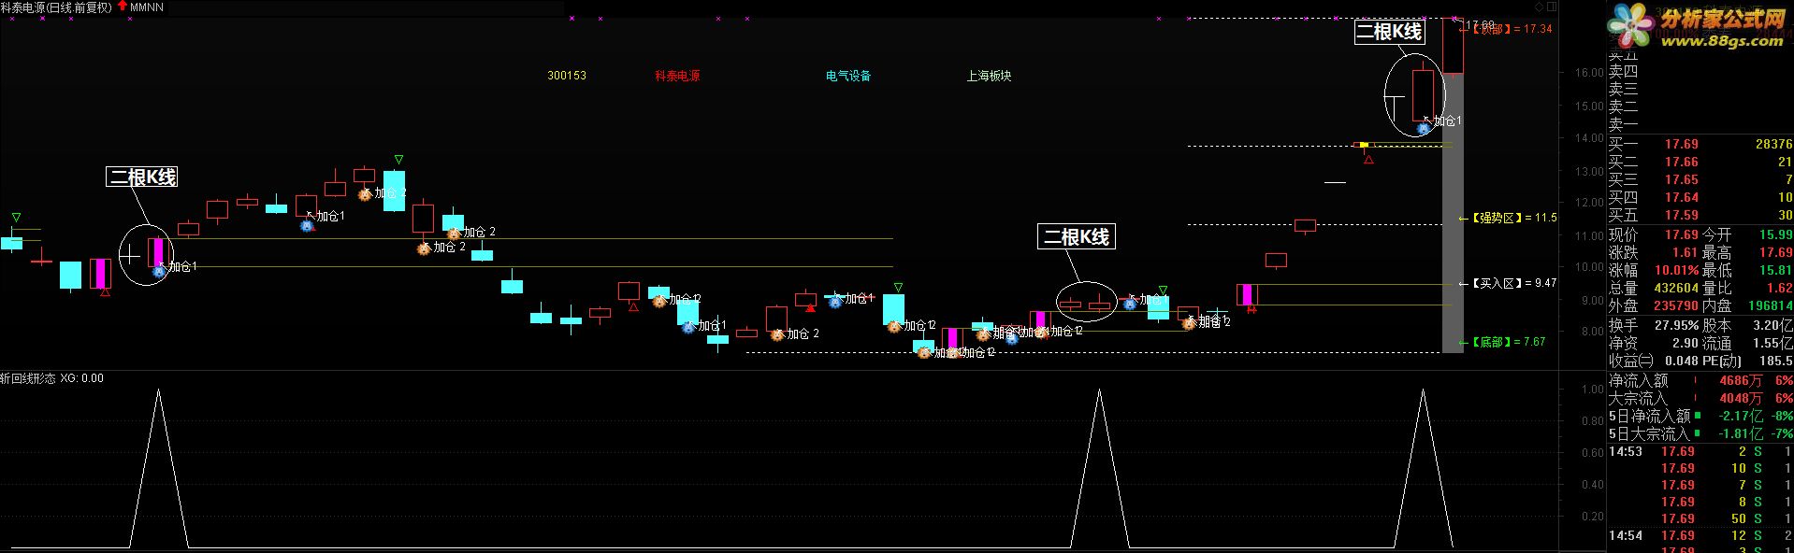The width and height of the screenshot is (1794, 553).
Task: Select the 买二 bid row at 17.66
Action: [1700, 162]
